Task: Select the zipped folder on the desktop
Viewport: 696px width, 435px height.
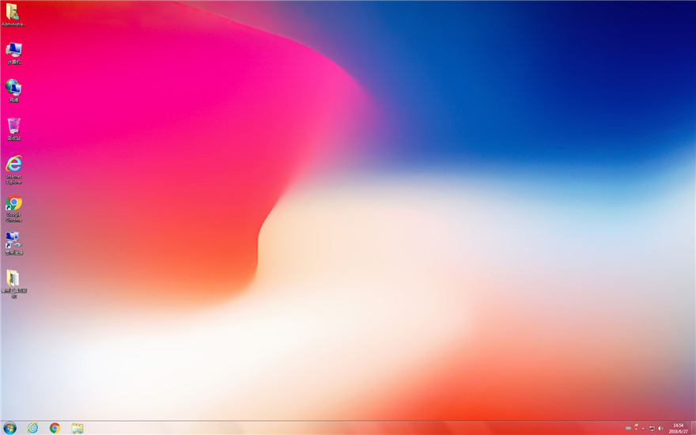Action: coord(13,284)
